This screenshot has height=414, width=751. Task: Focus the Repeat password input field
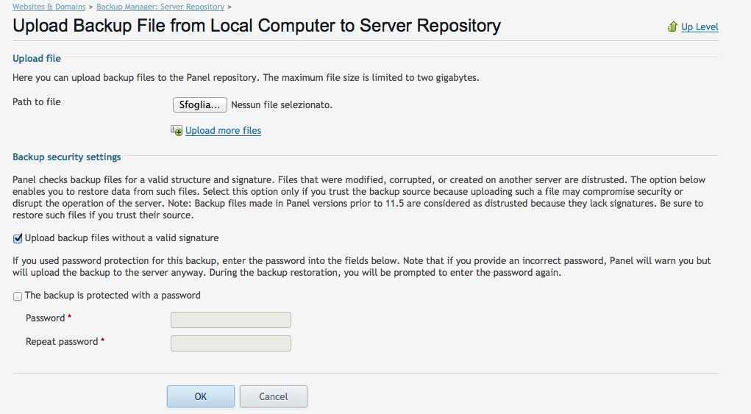click(230, 343)
